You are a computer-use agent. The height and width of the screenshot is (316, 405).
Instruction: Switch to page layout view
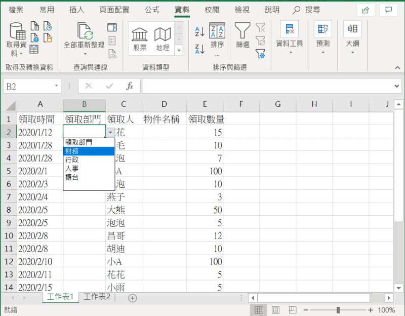(x=275, y=310)
